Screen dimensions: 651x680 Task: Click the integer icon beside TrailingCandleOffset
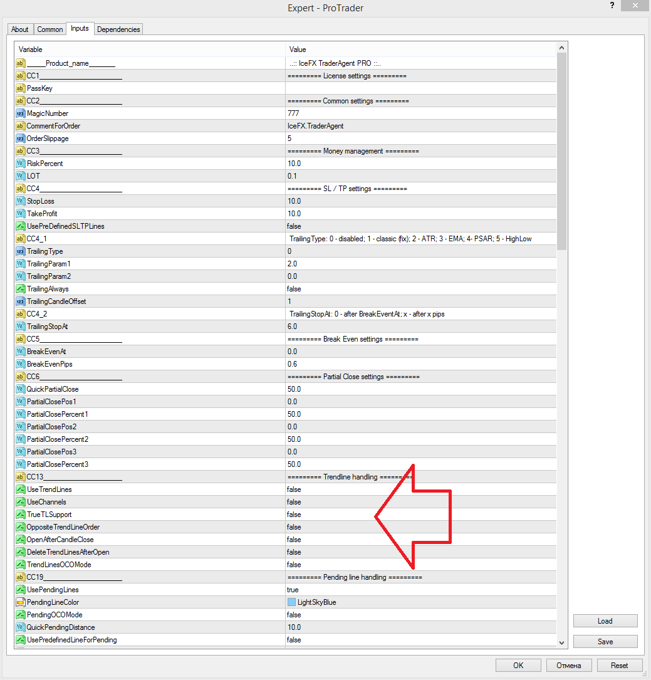[21, 301]
